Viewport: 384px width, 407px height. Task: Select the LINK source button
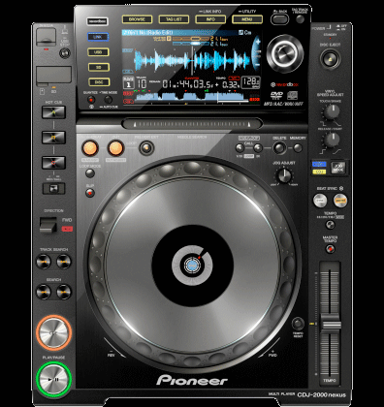[98, 37]
